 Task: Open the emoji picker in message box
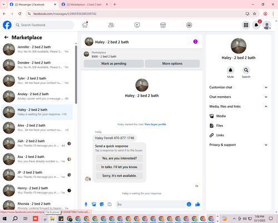pos(189,204)
